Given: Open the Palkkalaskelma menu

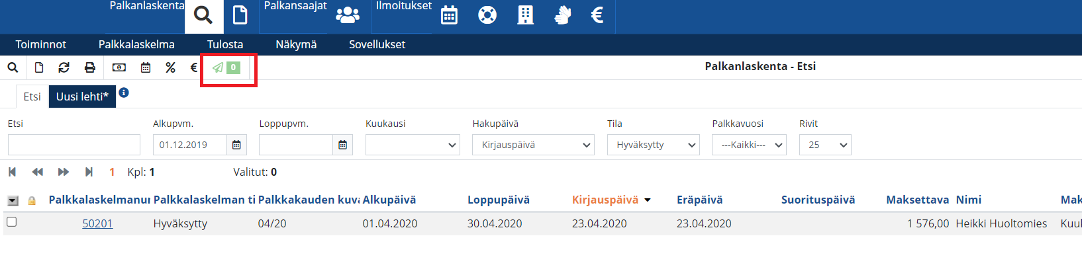Looking at the screenshot, I should pyautogui.click(x=136, y=44).
